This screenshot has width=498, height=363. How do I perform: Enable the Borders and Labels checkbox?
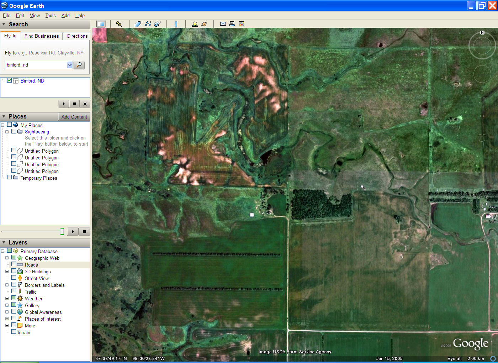14,285
